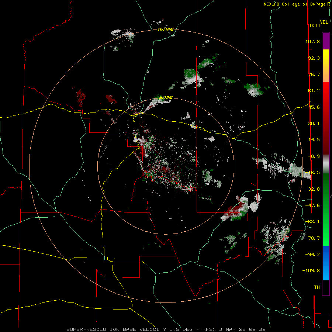Viewport: 332px width, 332px height.
Task: Click the -0.9 legend value
Action: click(x=314, y=156)
